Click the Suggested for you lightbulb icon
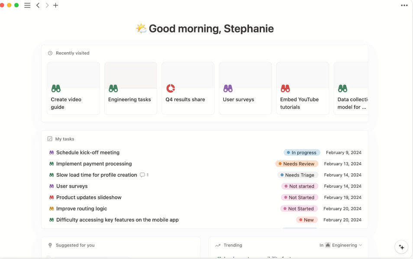 click(50, 245)
